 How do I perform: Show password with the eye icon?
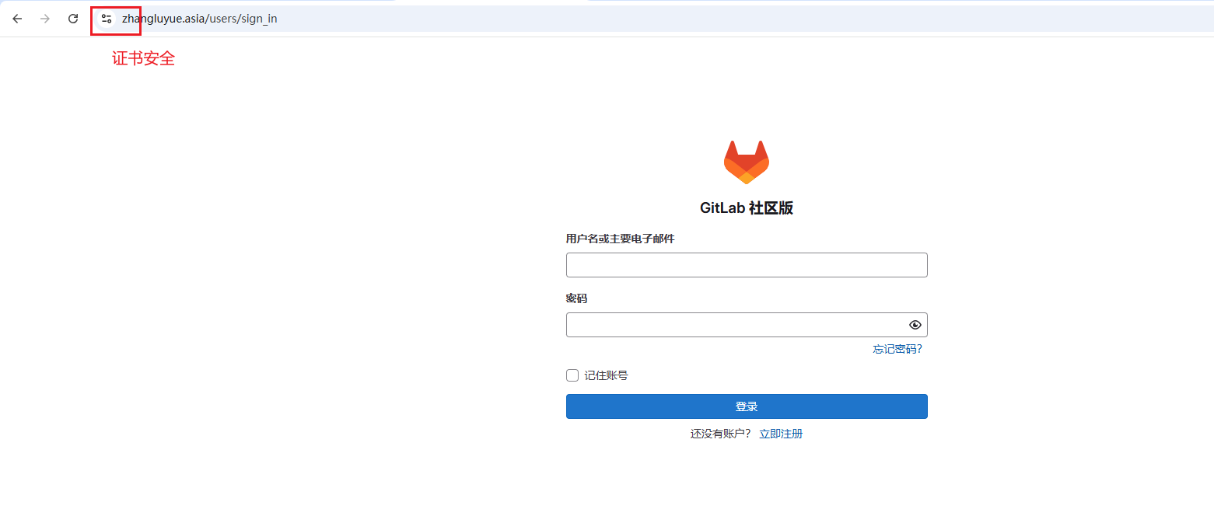pyautogui.click(x=915, y=325)
